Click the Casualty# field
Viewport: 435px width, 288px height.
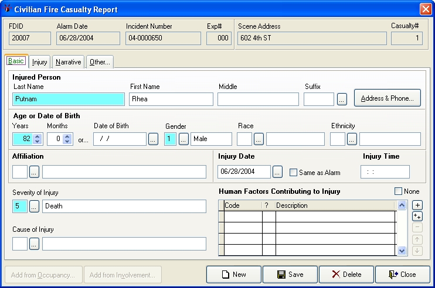point(407,38)
